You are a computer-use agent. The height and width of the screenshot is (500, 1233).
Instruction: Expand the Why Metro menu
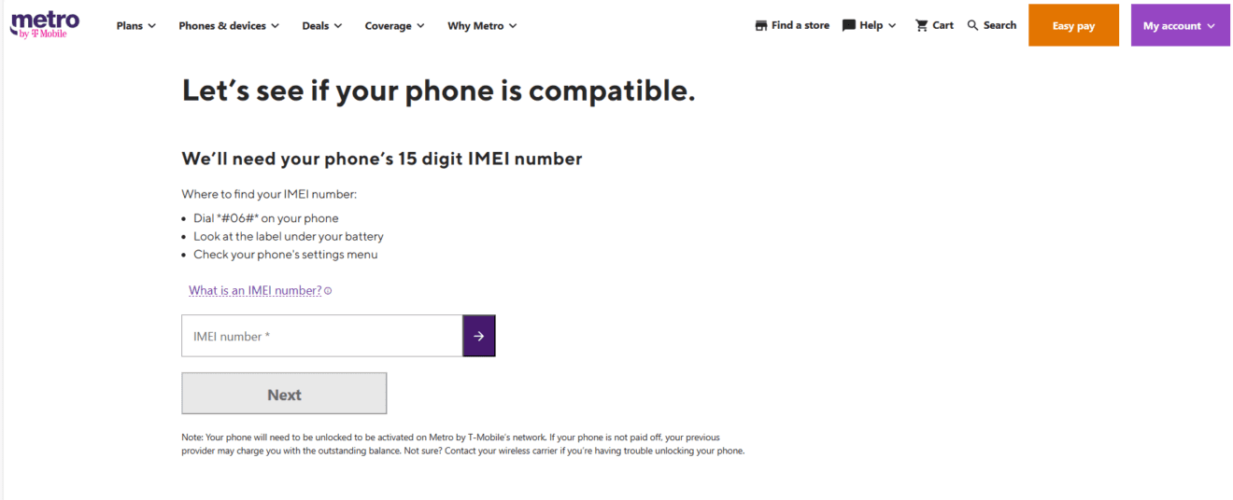click(x=482, y=26)
